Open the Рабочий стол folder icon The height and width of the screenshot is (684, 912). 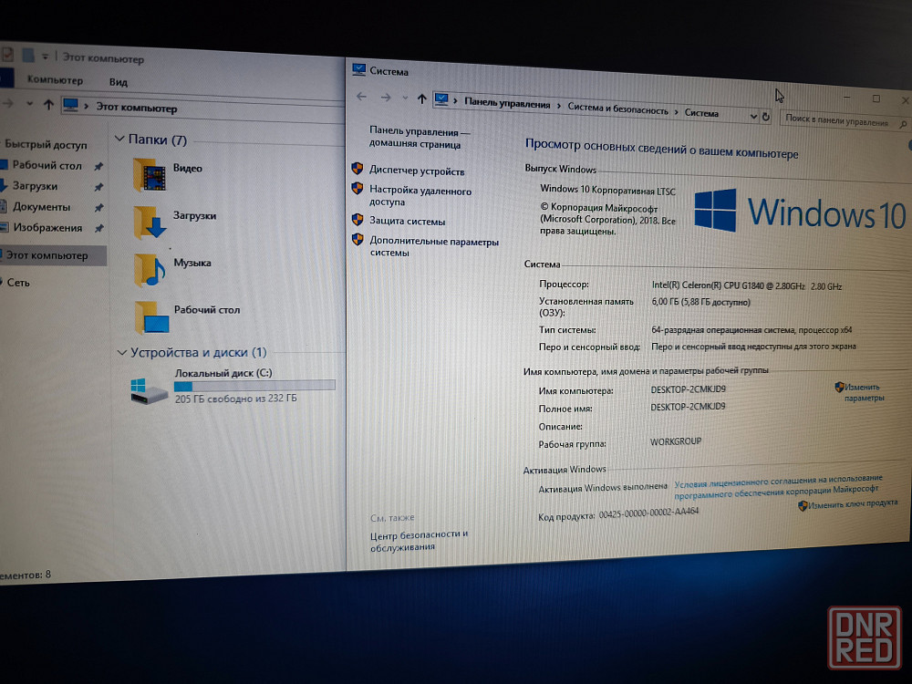(x=151, y=316)
